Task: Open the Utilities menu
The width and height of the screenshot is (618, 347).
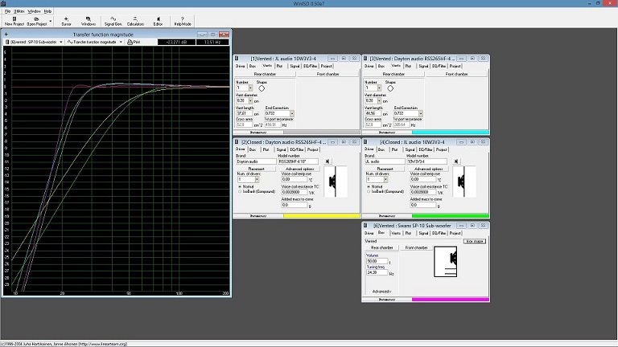Action: tap(19, 11)
